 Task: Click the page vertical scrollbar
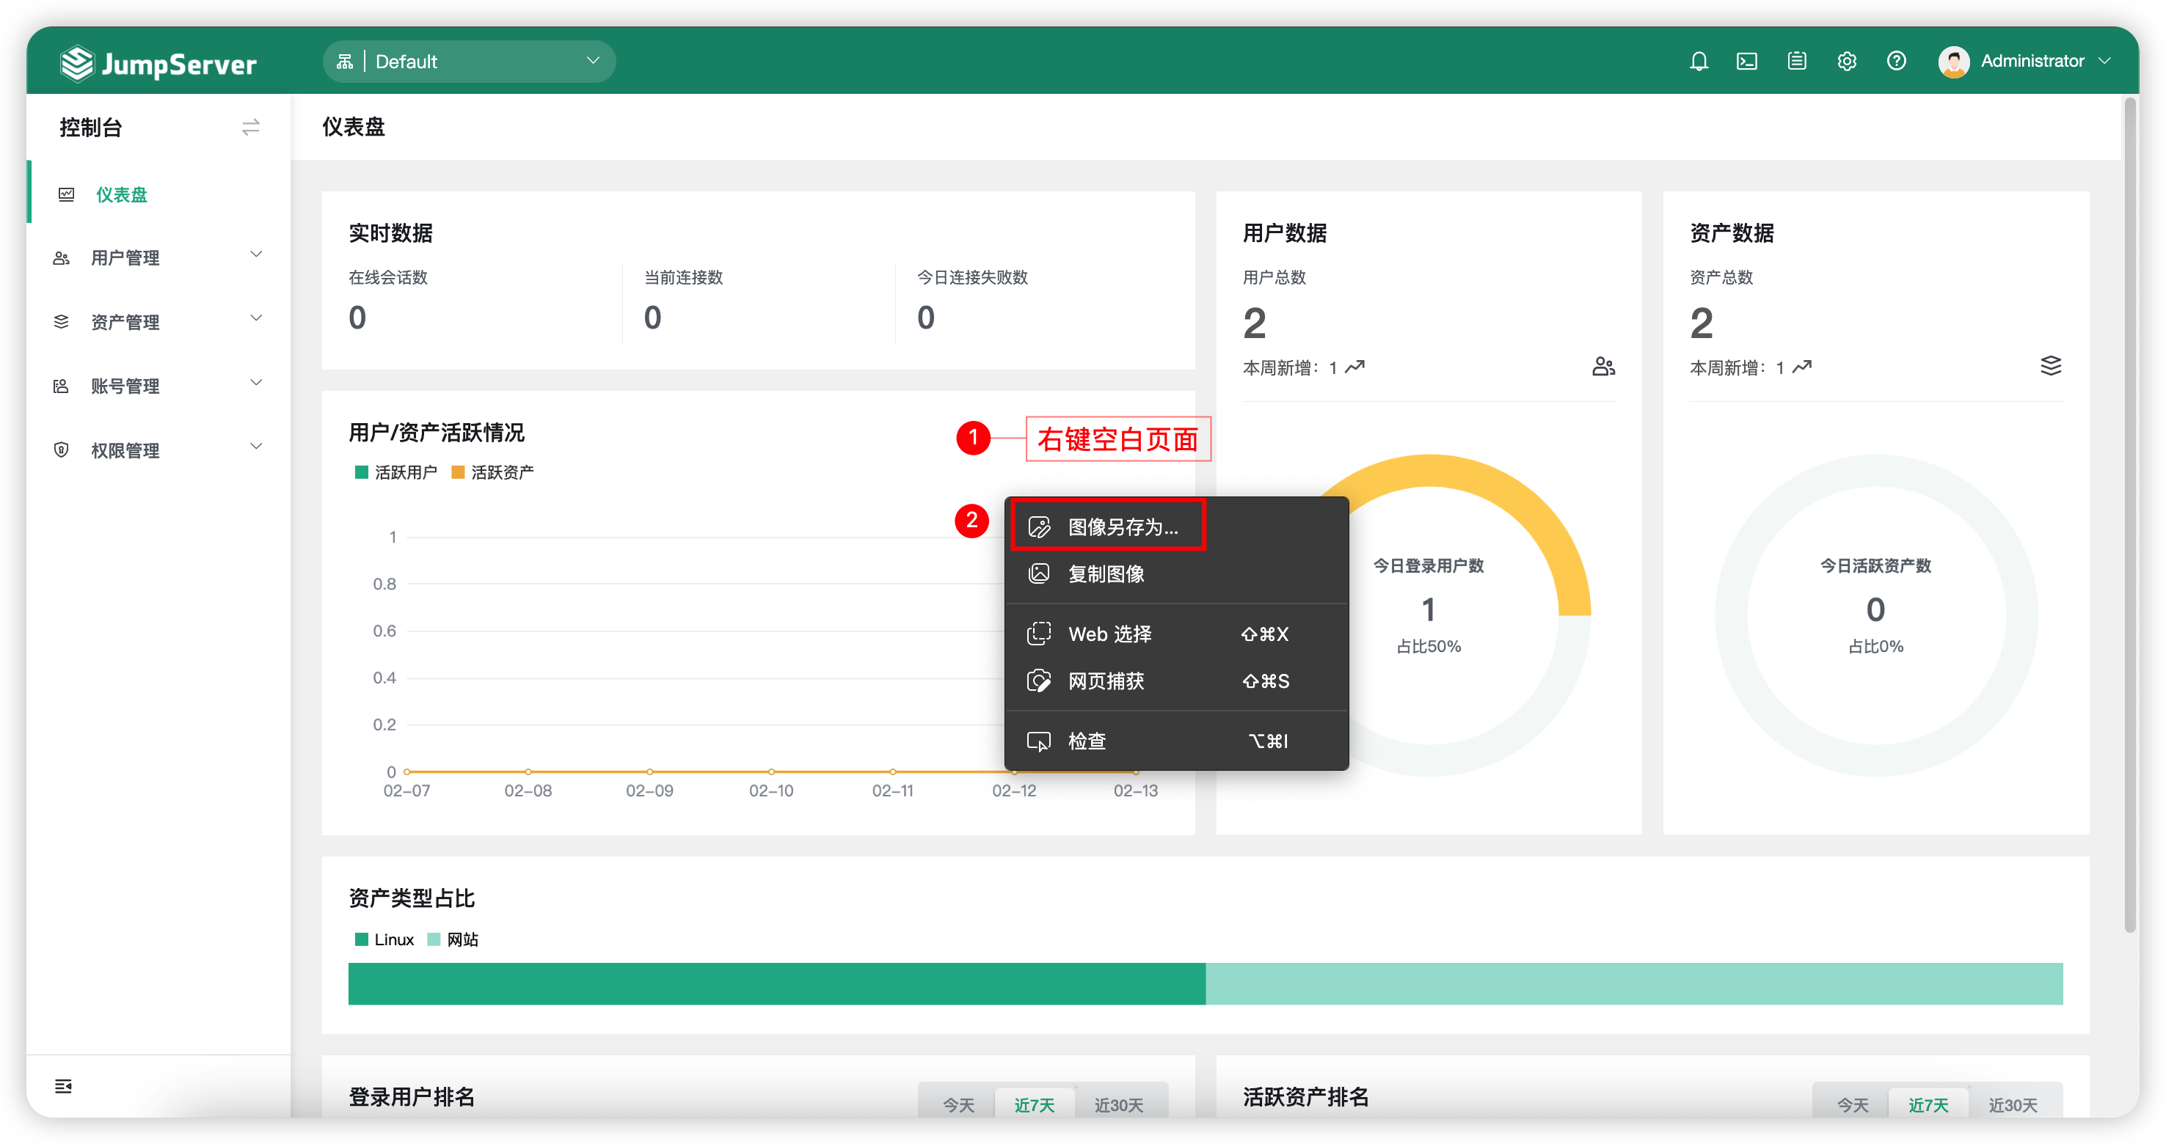[2130, 516]
